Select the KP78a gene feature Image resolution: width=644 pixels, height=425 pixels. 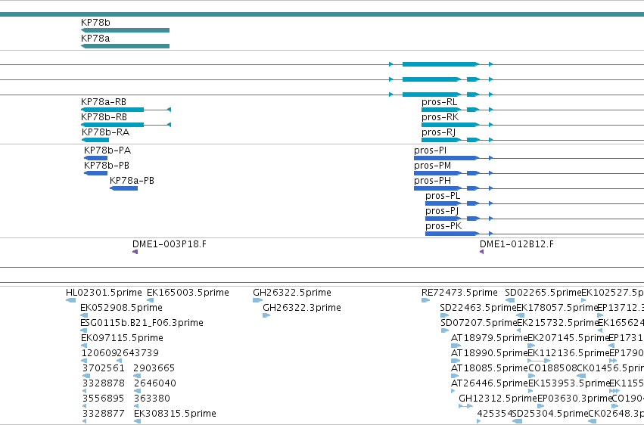[126, 46]
